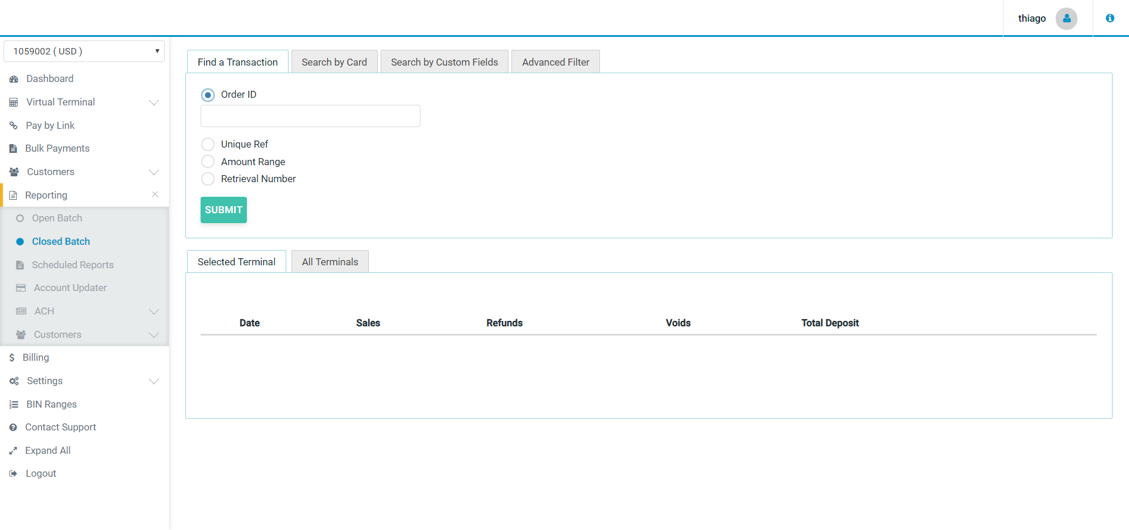Expand the Virtual Terminal menu chevron
The image size is (1129, 530).
tap(154, 102)
